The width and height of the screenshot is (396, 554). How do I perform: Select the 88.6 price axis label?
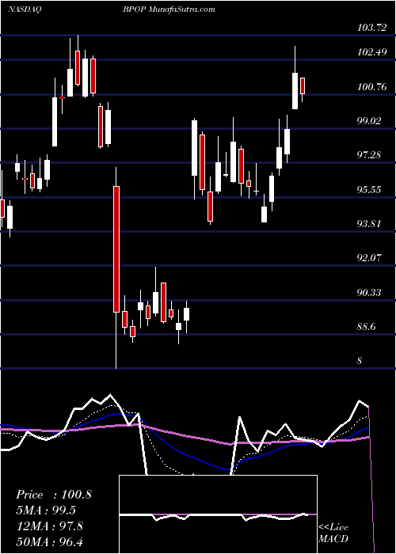[x=367, y=327]
